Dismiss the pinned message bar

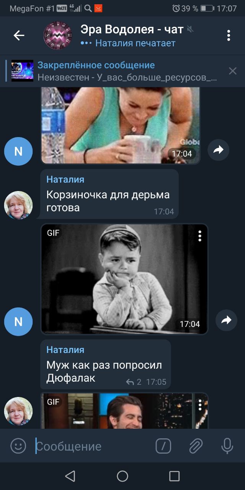(232, 71)
